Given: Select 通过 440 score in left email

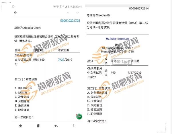Looking at the screenshot, I should pyautogui.click(x=39, y=60).
